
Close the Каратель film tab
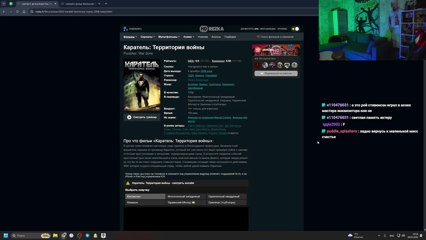55,4
